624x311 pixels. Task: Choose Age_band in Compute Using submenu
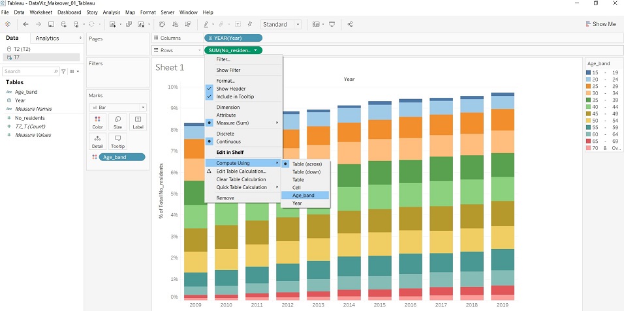click(x=304, y=195)
